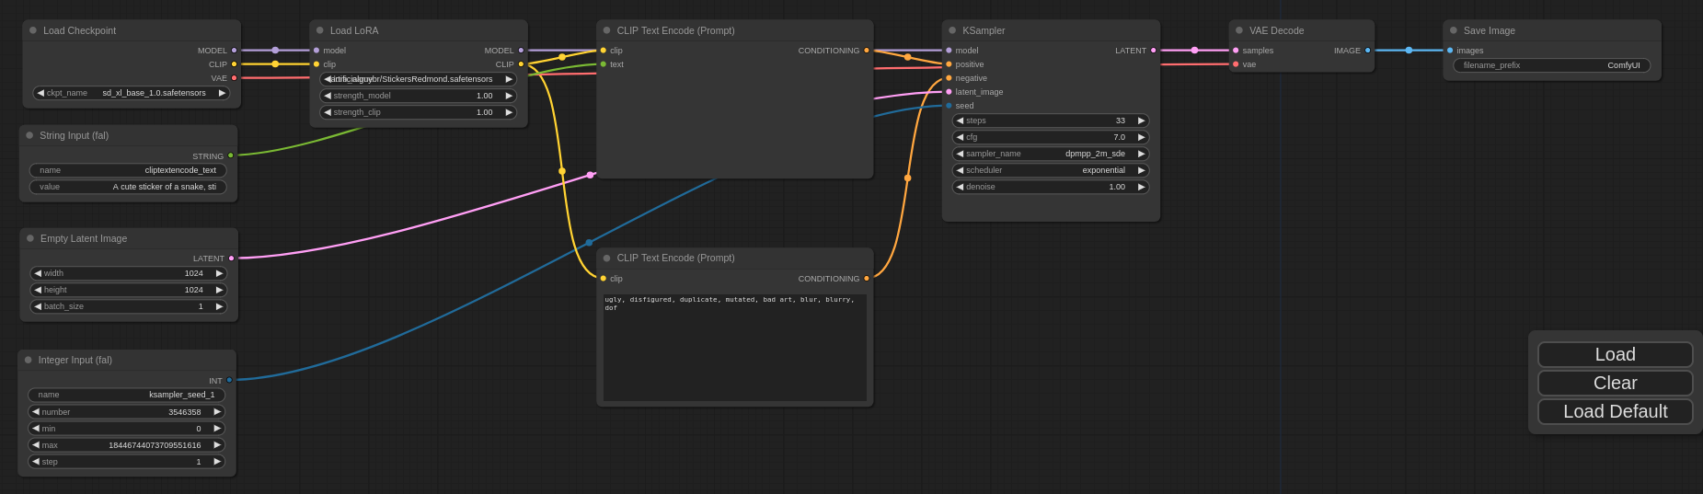This screenshot has width=1703, height=494.
Task: Decrease cfg with its left arrow
Action: click(x=960, y=137)
